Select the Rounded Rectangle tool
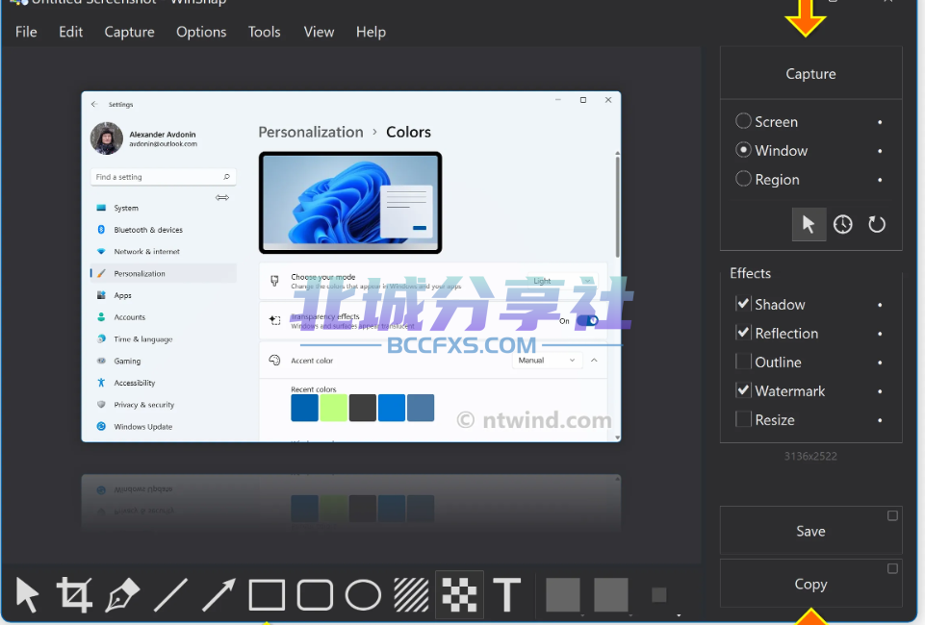The height and width of the screenshot is (625, 925). coord(315,594)
